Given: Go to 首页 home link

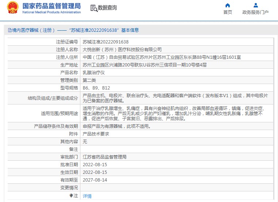Looking at the screenshot, I should (x=228, y=12).
